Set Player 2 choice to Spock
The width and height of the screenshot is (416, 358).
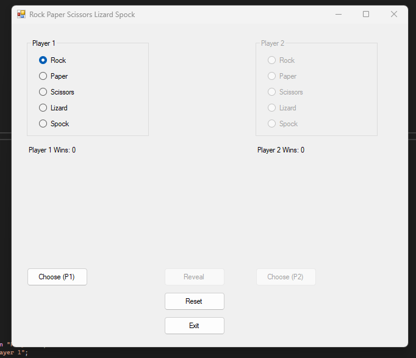(272, 124)
